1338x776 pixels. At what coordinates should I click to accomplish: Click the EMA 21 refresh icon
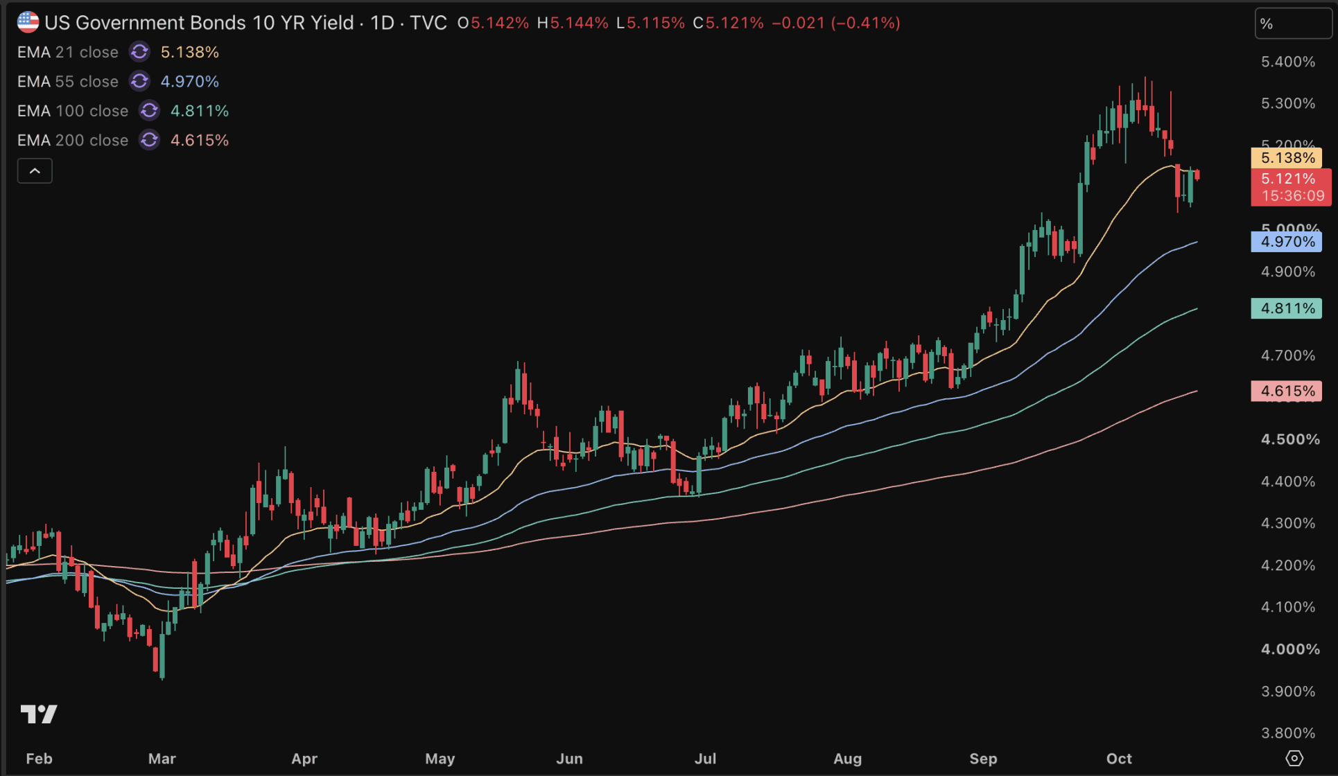click(x=139, y=52)
